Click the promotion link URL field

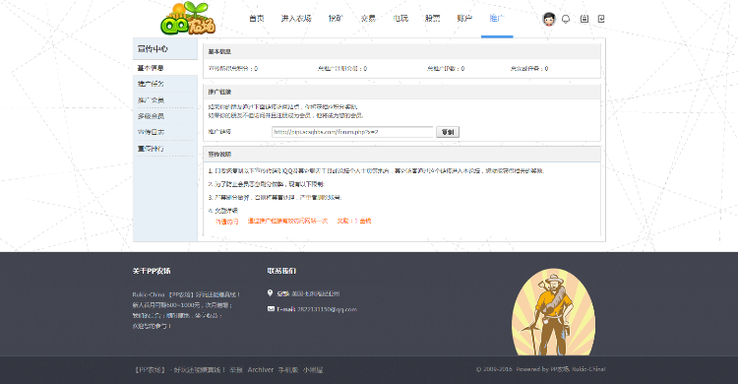click(x=352, y=132)
